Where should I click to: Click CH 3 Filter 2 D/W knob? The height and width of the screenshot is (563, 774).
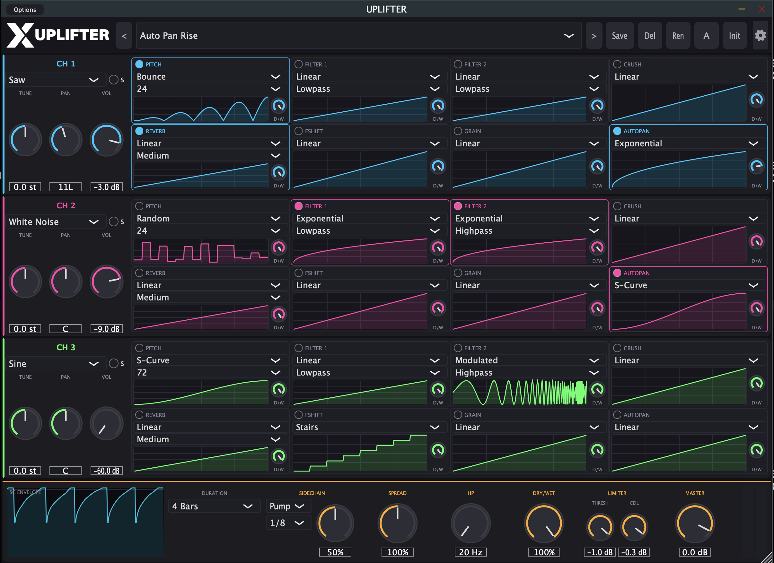pos(597,389)
